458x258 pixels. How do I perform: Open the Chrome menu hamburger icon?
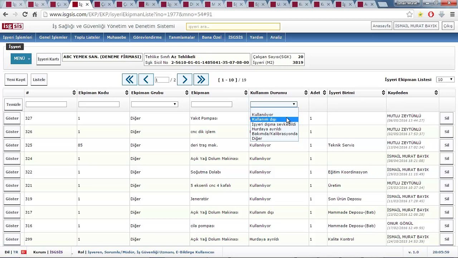click(452, 14)
